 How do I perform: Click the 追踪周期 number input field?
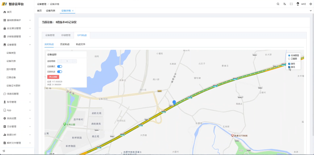67,61
